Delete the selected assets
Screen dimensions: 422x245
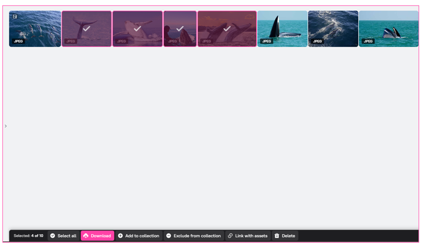[x=284, y=236]
